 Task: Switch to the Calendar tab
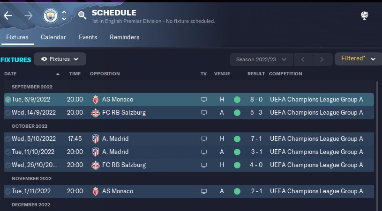(x=53, y=37)
